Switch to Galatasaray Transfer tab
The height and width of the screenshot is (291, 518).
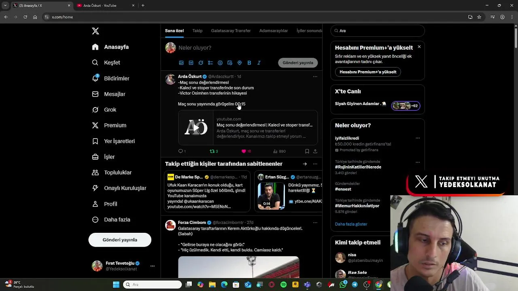[231, 31]
